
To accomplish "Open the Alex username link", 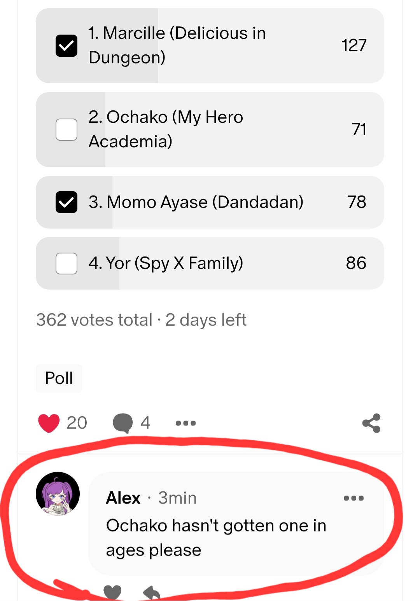I will pos(123,498).
